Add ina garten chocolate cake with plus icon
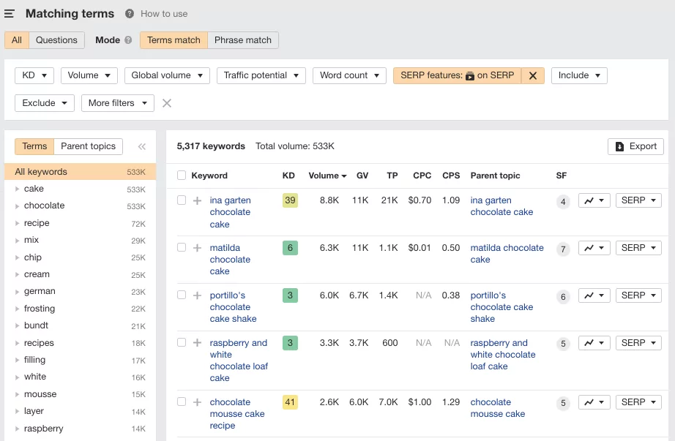 coord(197,200)
